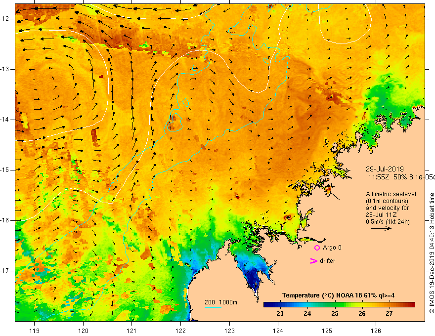The image size is (435, 336).
Task: Click the cyan 200 1000m depth contour line sample
Action: click(x=213, y=307)
